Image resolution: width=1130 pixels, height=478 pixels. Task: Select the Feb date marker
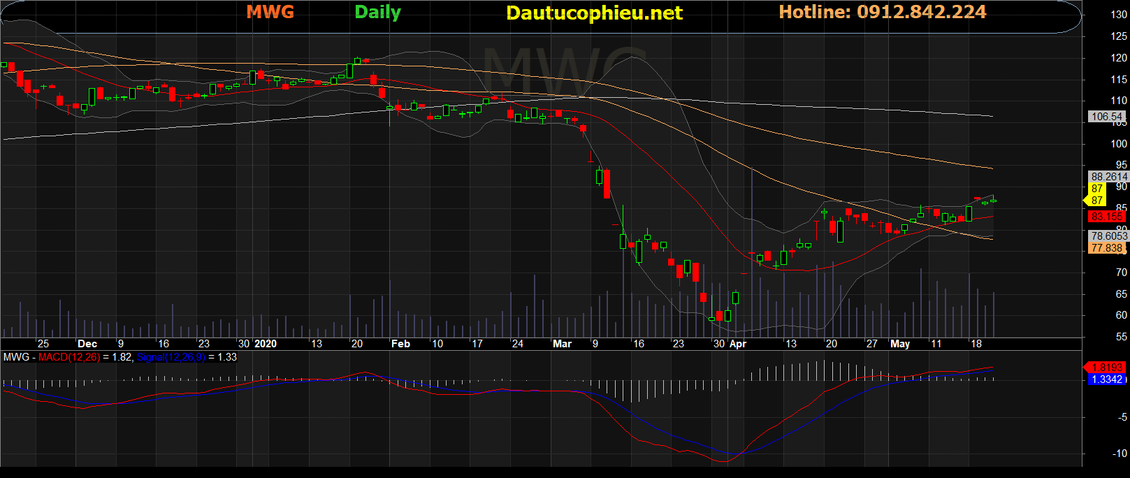pyautogui.click(x=400, y=344)
